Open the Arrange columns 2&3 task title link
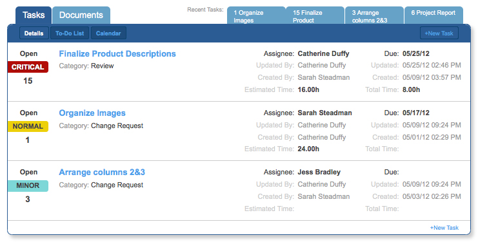 pyautogui.click(x=102, y=172)
